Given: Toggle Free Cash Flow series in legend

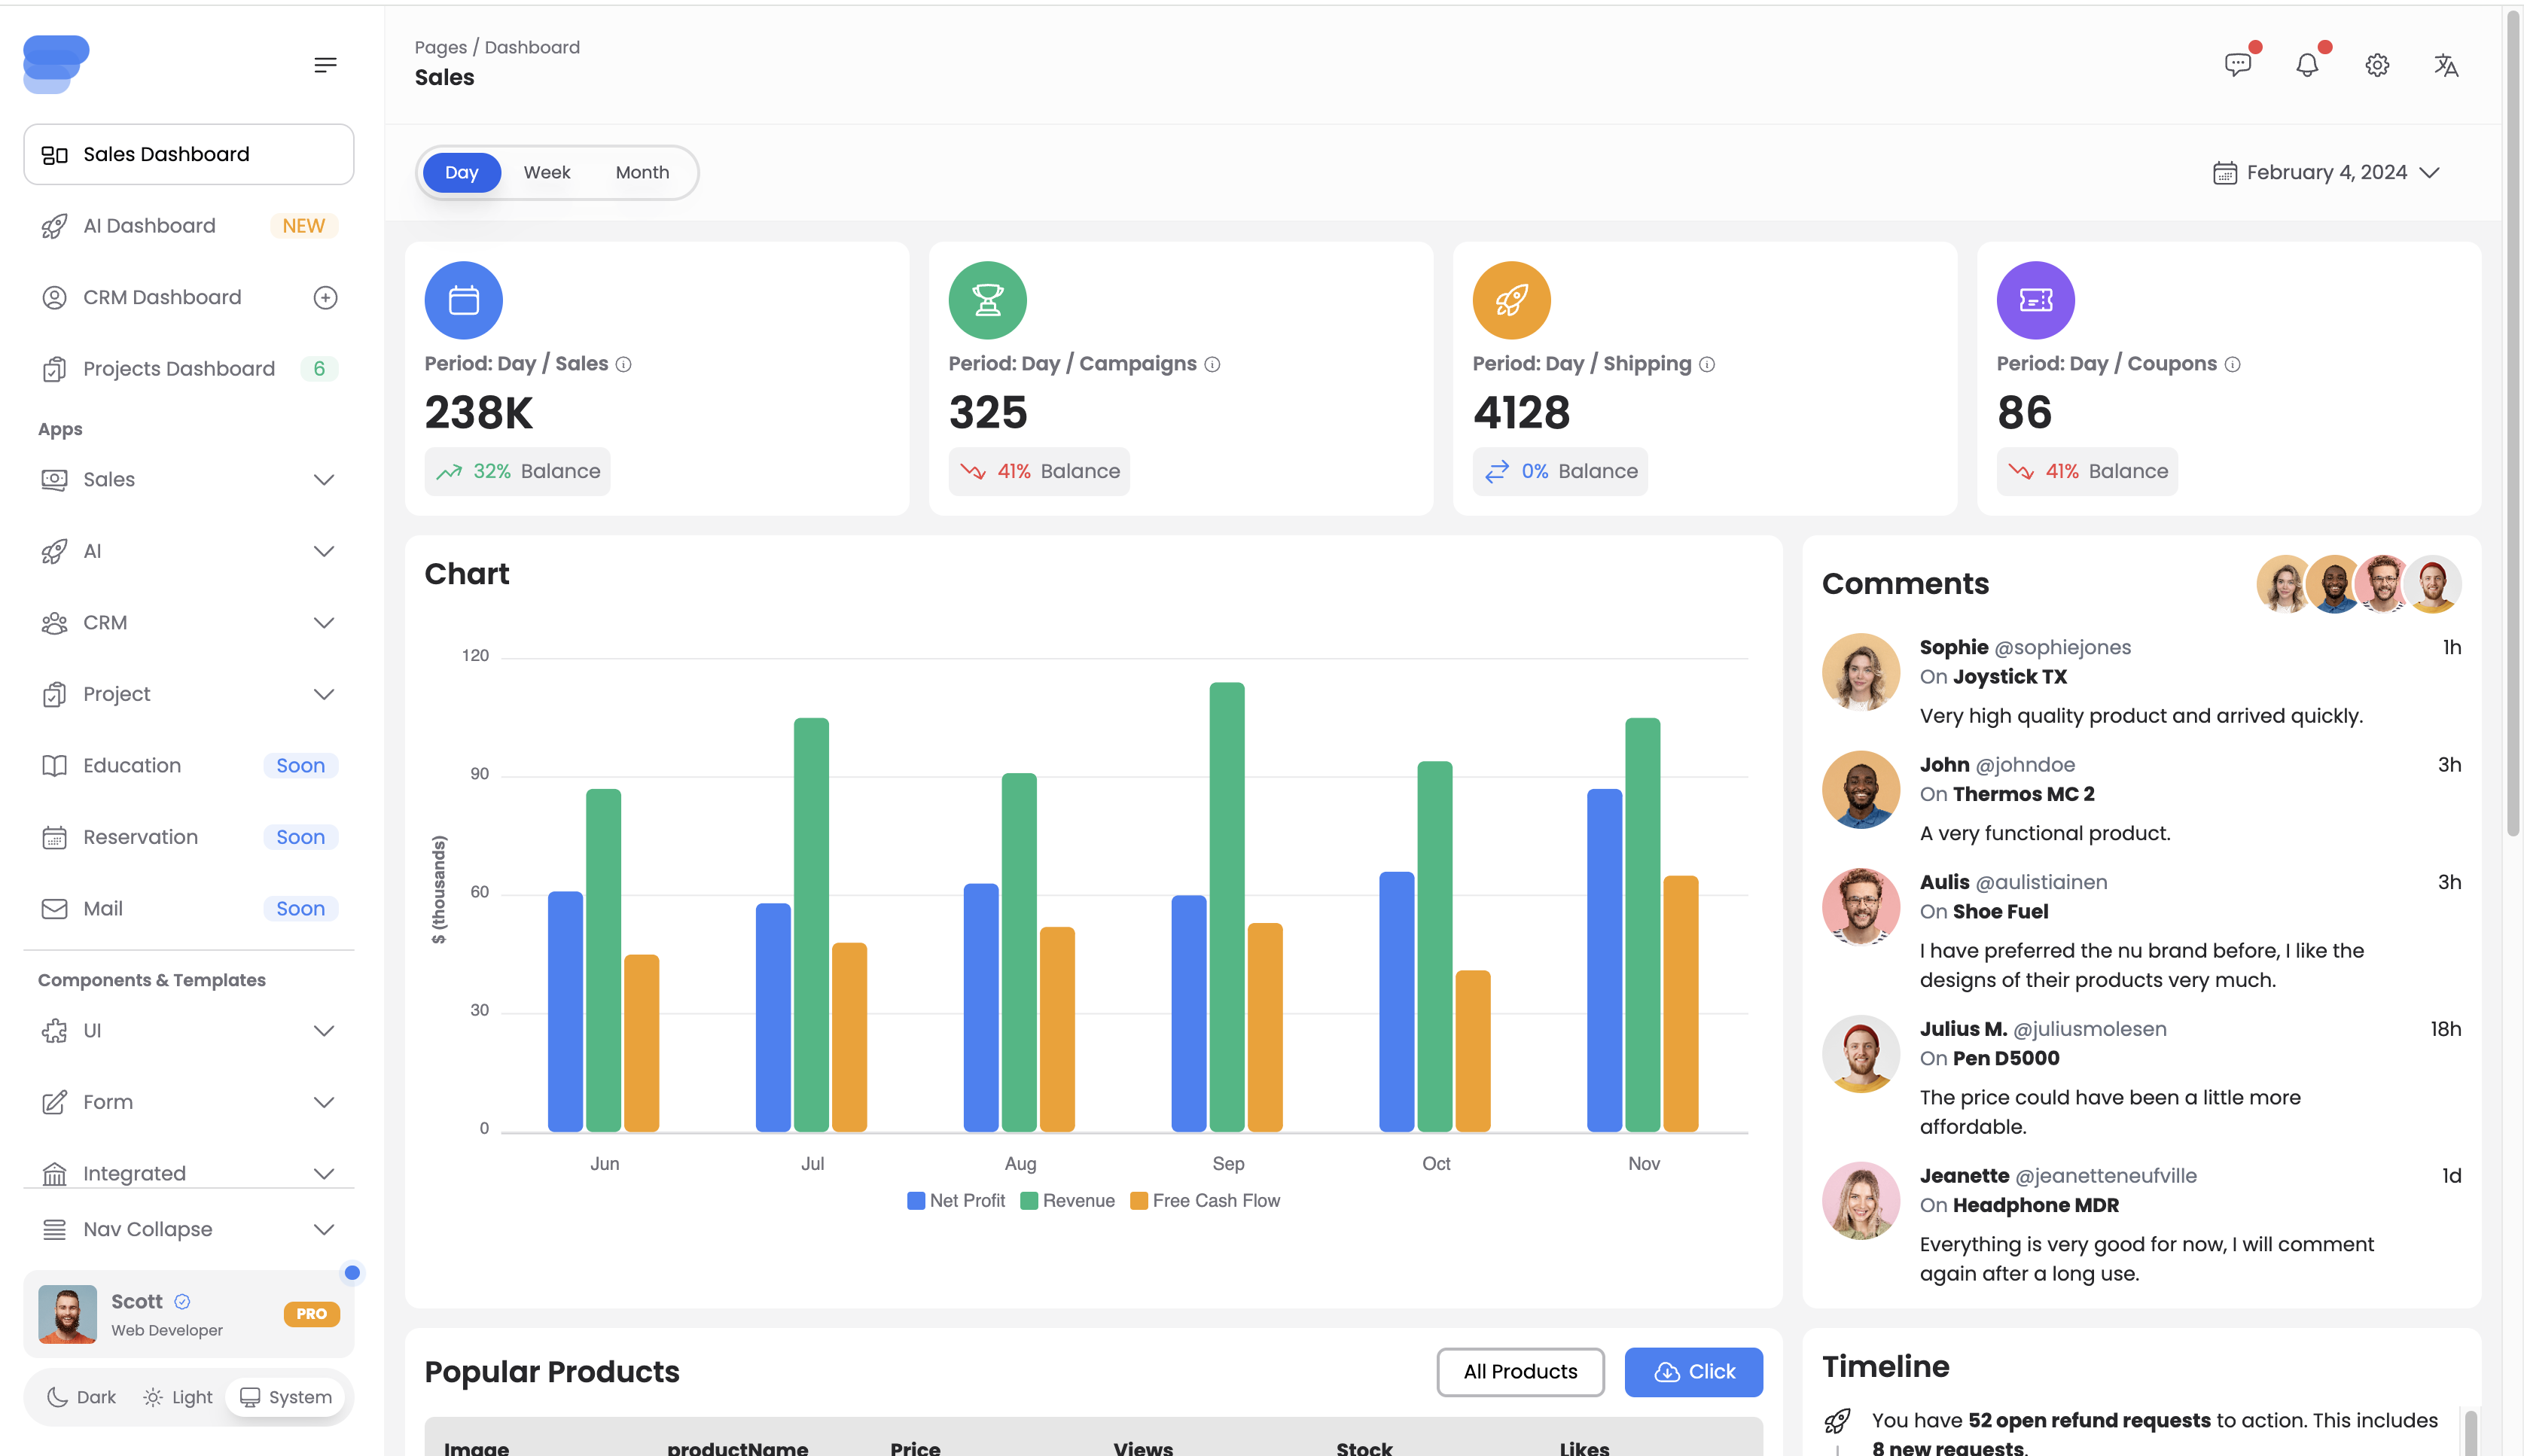Looking at the screenshot, I should pos(1205,1201).
